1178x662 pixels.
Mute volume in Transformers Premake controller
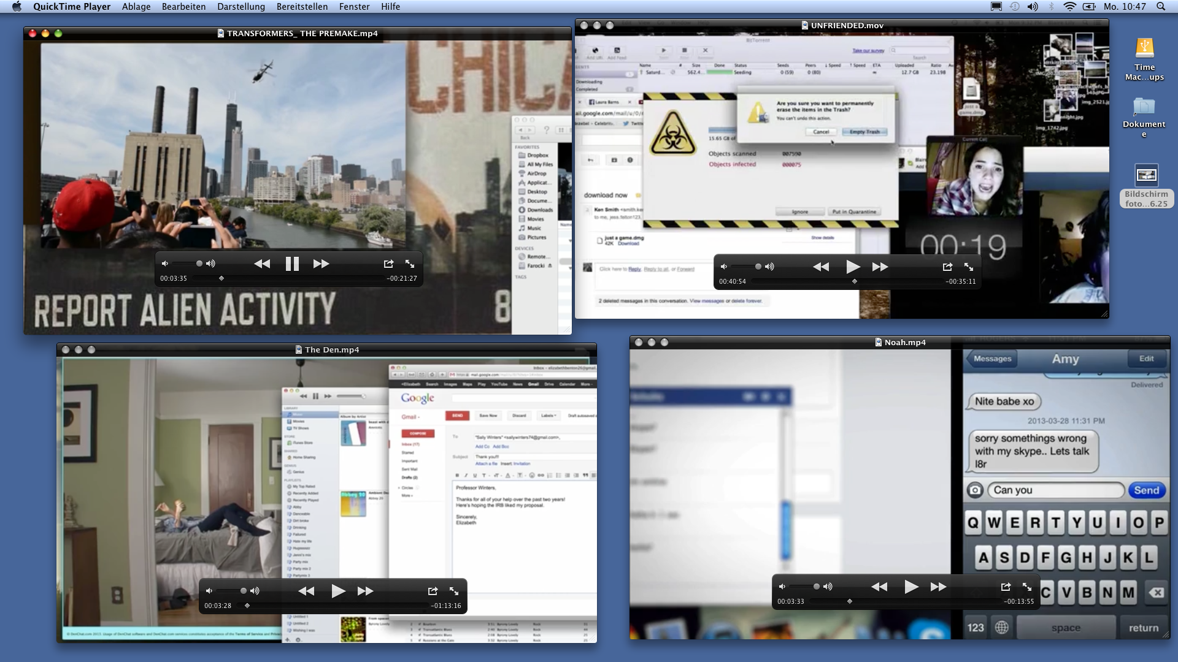coord(164,264)
